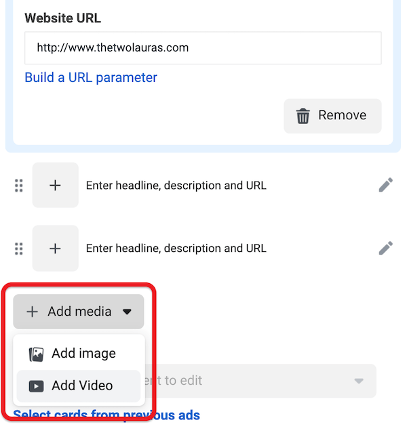Image resolution: width=407 pixels, height=439 pixels.
Task: Expand the Add media dropdown arrow
Action: click(x=127, y=312)
